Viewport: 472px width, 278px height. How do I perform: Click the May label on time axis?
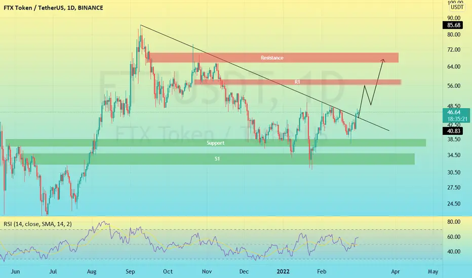pyautogui.click(x=433, y=271)
